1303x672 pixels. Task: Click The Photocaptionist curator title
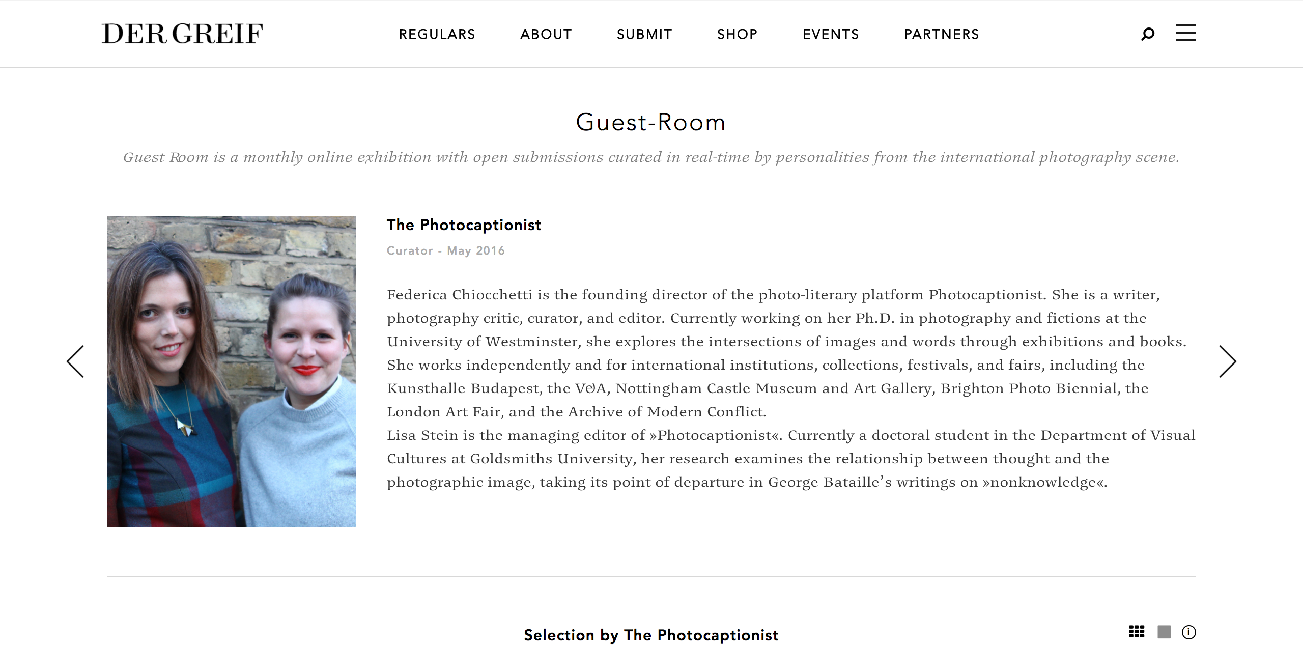point(464,225)
